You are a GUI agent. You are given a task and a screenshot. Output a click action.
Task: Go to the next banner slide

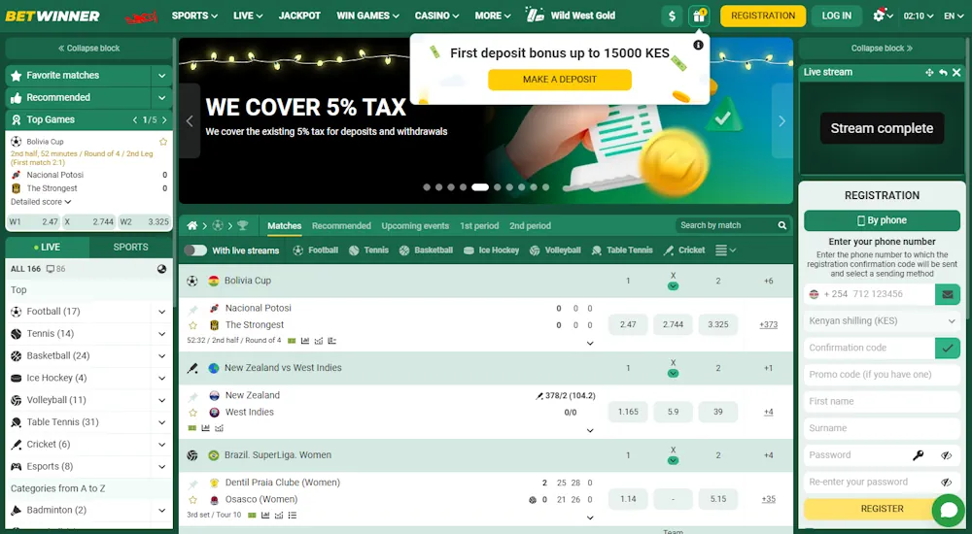pos(781,120)
